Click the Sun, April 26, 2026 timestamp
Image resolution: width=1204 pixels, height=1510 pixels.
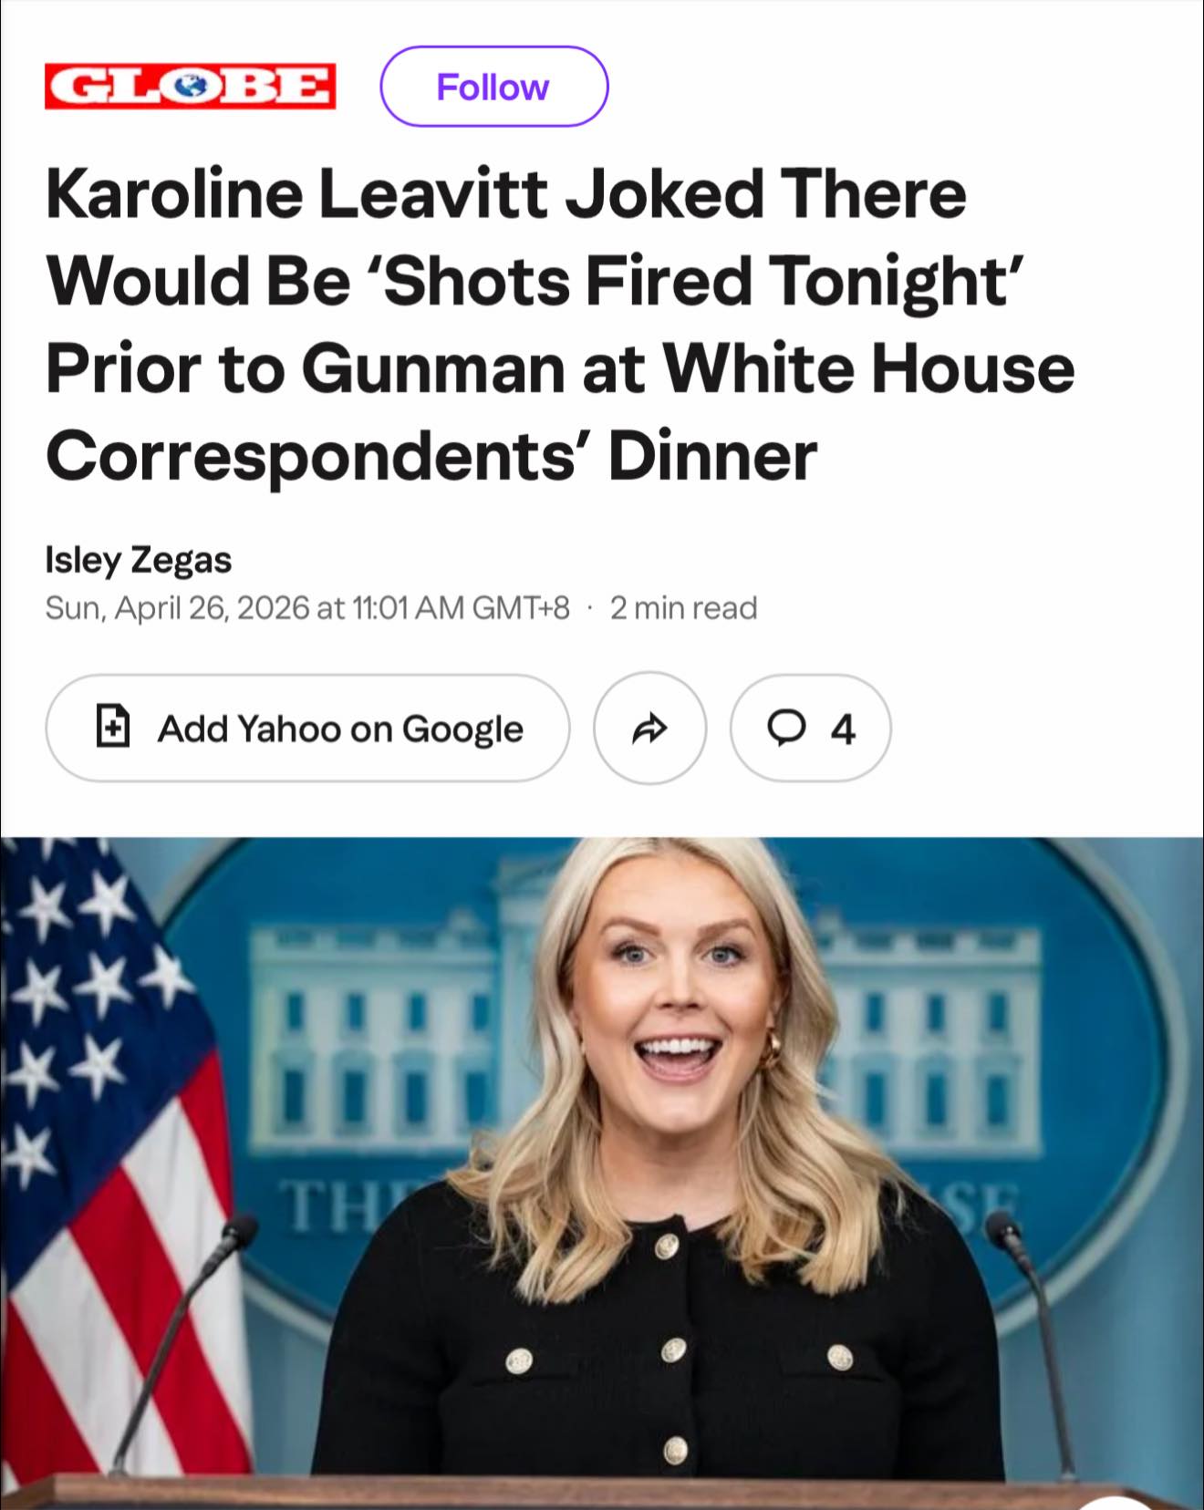[307, 607]
